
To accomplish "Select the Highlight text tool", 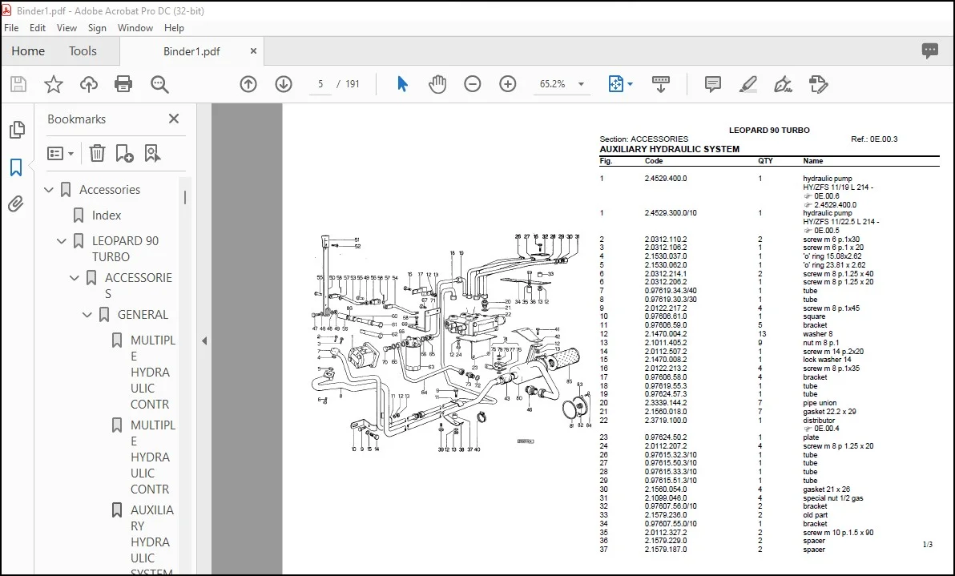I will click(x=748, y=84).
